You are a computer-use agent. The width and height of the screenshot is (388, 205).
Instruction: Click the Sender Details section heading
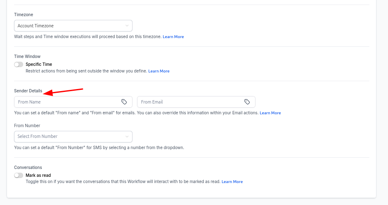pos(28,91)
